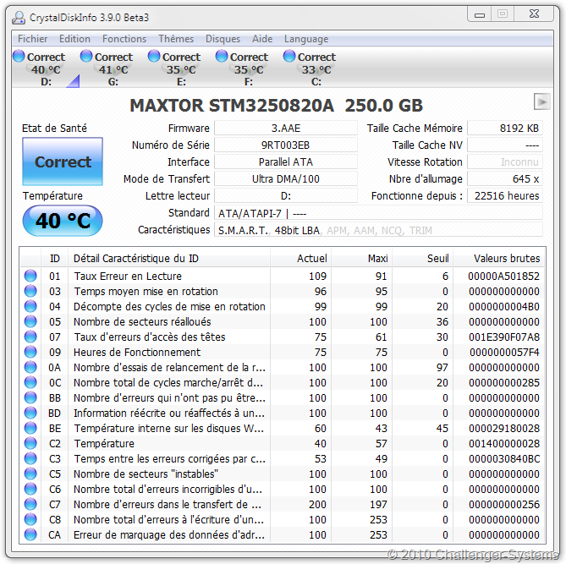Click the Numéro de Série field

coord(285,145)
